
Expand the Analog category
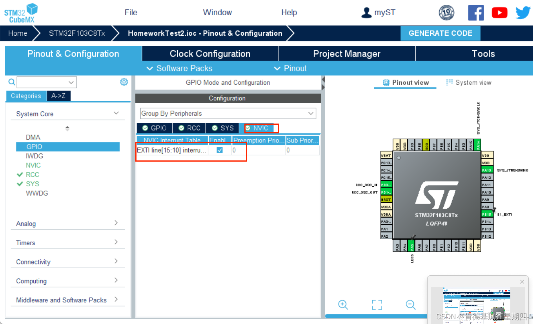click(116, 223)
